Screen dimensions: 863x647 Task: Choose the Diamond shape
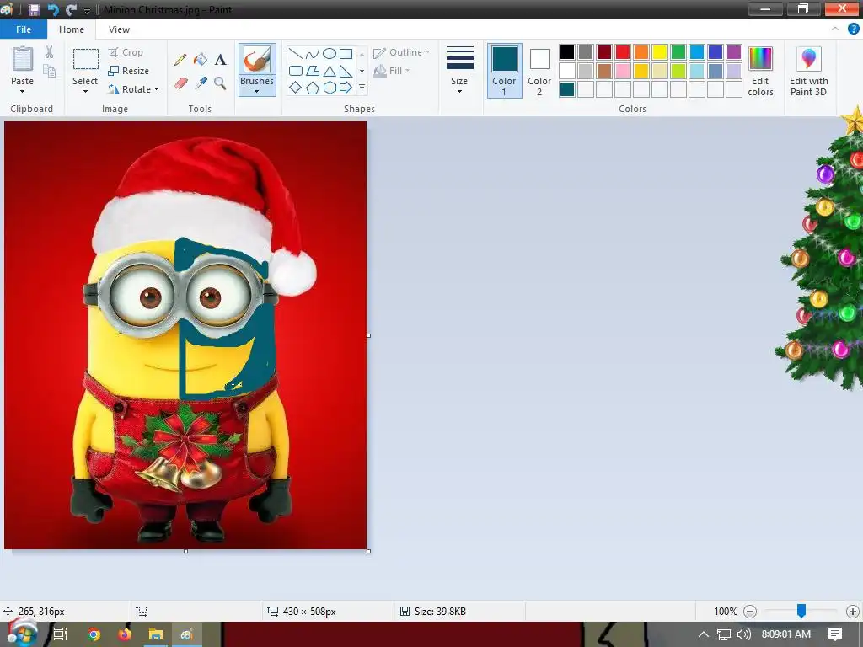pyautogui.click(x=296, y=88)
